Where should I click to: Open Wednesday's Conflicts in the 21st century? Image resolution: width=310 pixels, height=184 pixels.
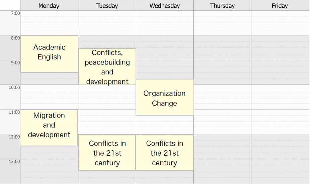[x=164, y=153]
